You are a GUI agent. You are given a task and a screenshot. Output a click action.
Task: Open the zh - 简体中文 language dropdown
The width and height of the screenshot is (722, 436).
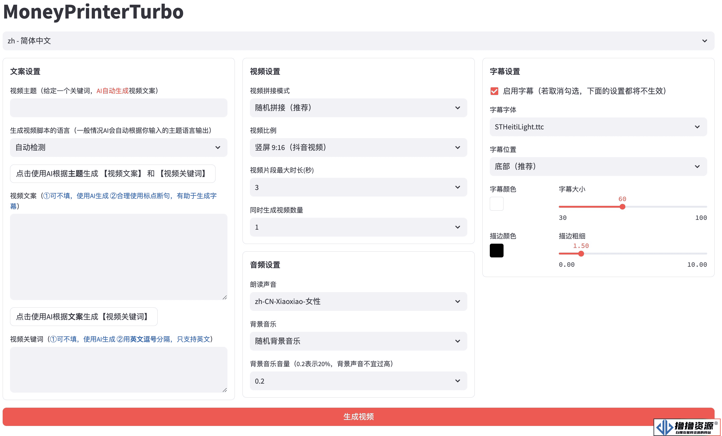click(358, 41)
